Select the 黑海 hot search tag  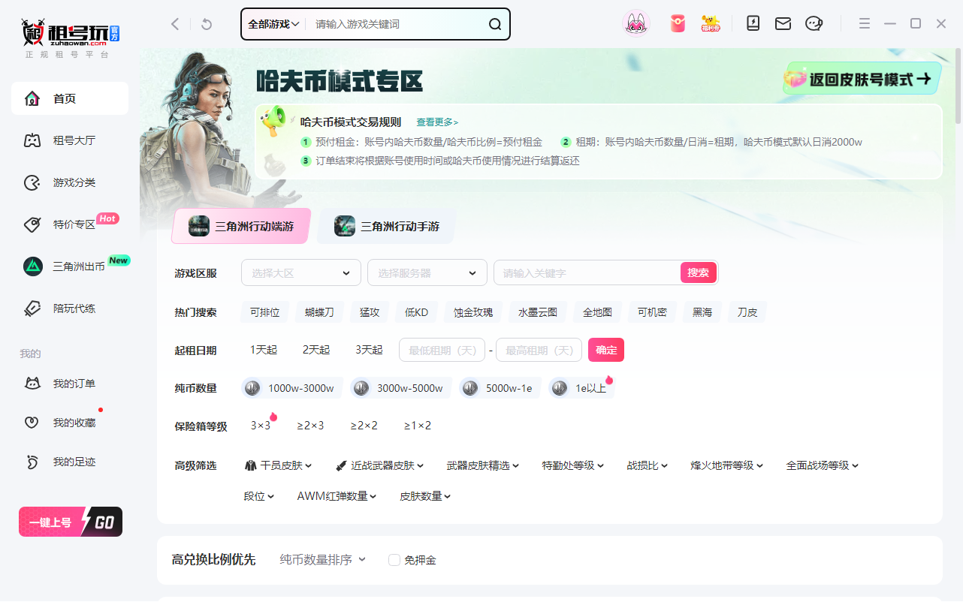point(702,312)
